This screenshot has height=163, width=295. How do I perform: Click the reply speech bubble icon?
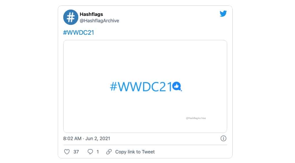click(90, 152)
